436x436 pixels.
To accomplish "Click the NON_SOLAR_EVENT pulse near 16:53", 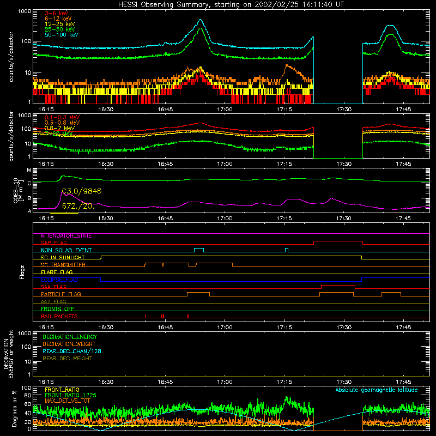I will coord(199,249).
